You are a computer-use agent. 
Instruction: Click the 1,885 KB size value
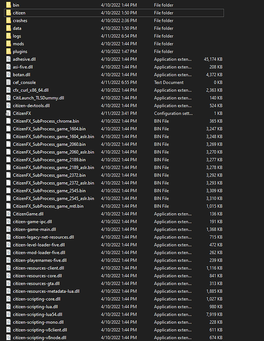[x=214, y=291]
